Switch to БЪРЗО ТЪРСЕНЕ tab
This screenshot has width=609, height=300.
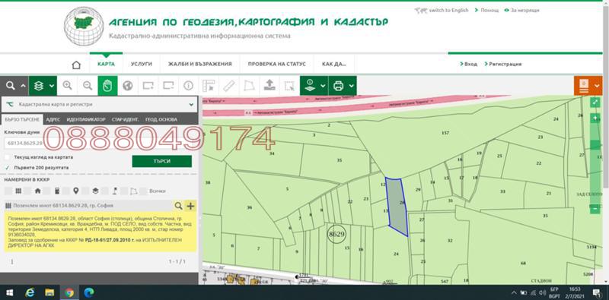click(21, 119)
